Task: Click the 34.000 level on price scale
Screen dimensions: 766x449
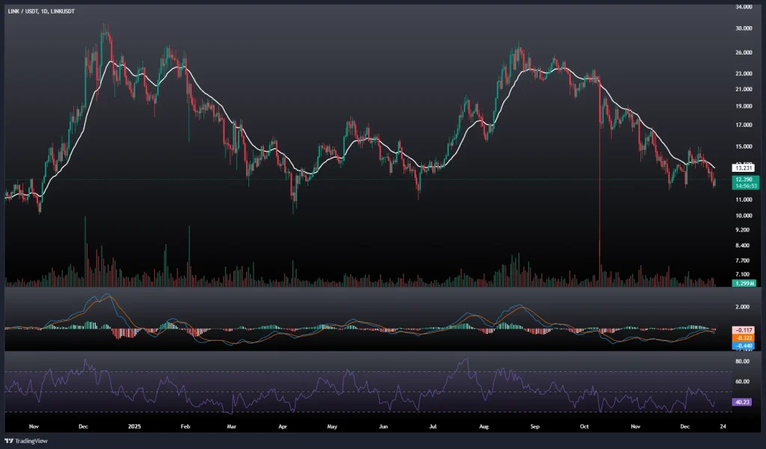Action: point(744,7)
